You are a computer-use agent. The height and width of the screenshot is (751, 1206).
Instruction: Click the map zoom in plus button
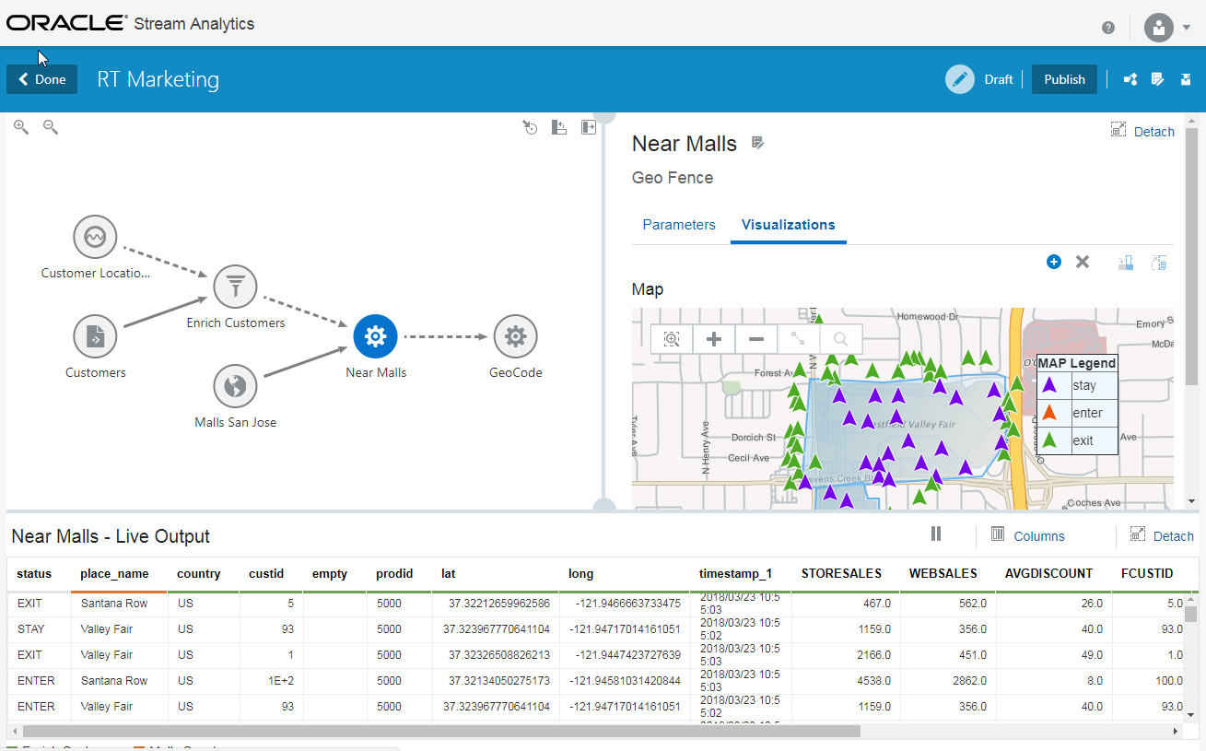713,339
